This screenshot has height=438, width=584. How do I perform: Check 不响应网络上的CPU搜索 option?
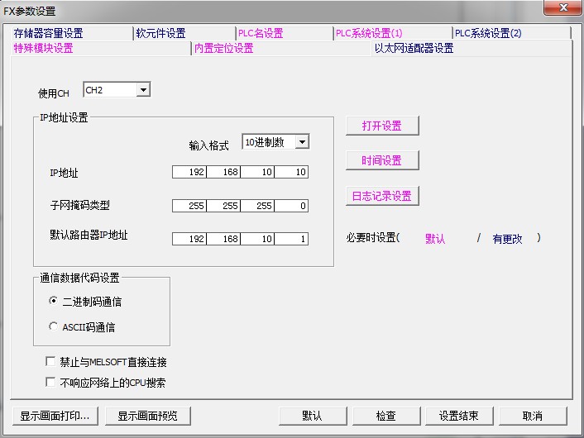pyautogui.click(x=51, y=382)
